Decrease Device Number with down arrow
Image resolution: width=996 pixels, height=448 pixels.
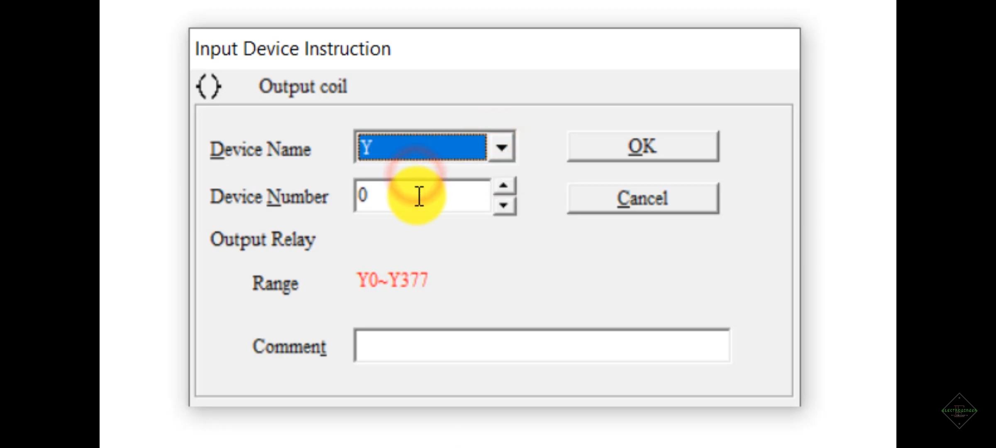[x=503, y=205]
